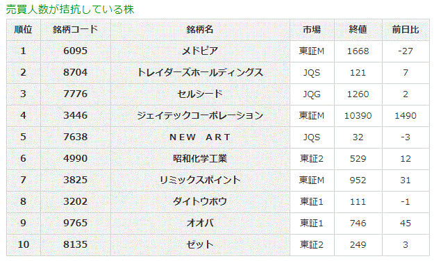Viewport: 434px width, 261px height.
Task: Click the 売買人数が拮抗している株 heading
Action: pyautogui.click(x=70, y=10)
